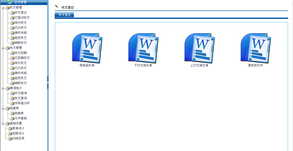The height and width of the screenshot is (151, 293).
Task: Open the 上行文阅办单 Word document icon
Action: tap(199, 48)
